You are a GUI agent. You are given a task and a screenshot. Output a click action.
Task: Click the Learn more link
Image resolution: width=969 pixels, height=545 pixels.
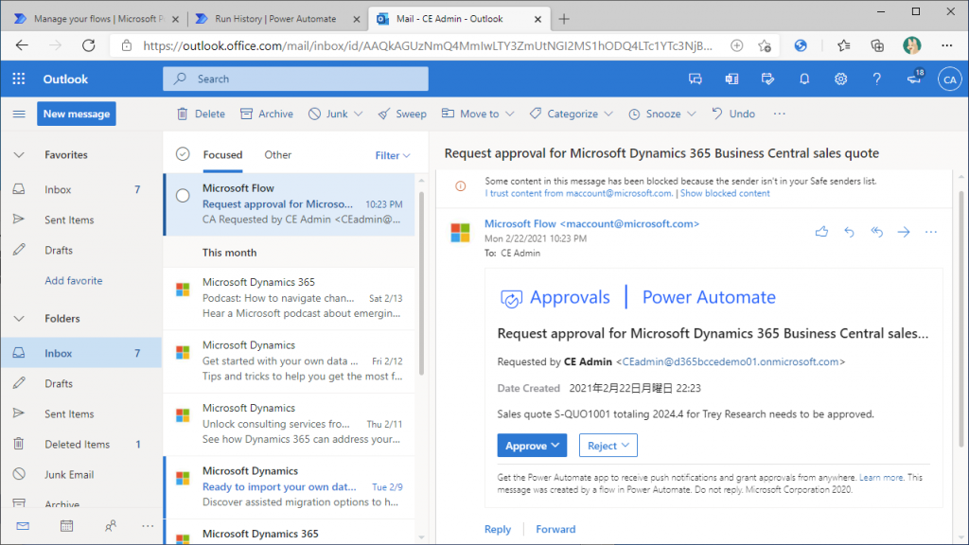click(x=881, y=478)
